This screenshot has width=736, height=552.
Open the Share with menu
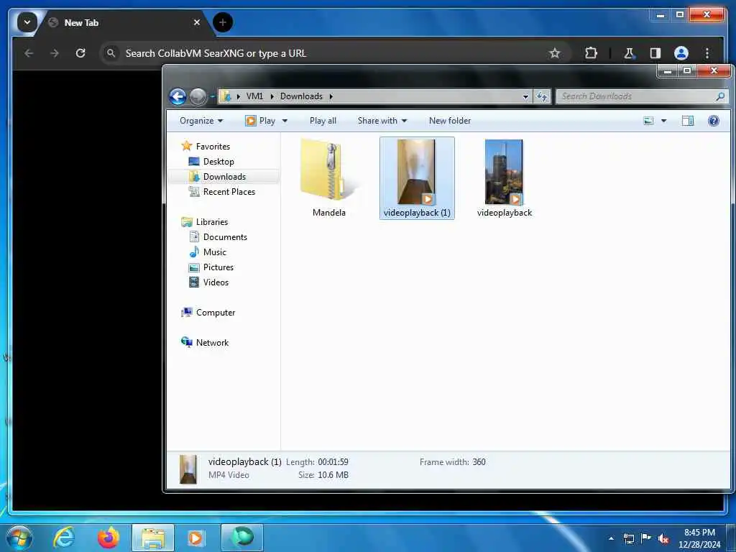[x=382, y=121]
